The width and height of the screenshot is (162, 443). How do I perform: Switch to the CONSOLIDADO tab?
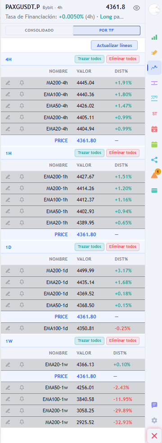(x=39, y=30)
